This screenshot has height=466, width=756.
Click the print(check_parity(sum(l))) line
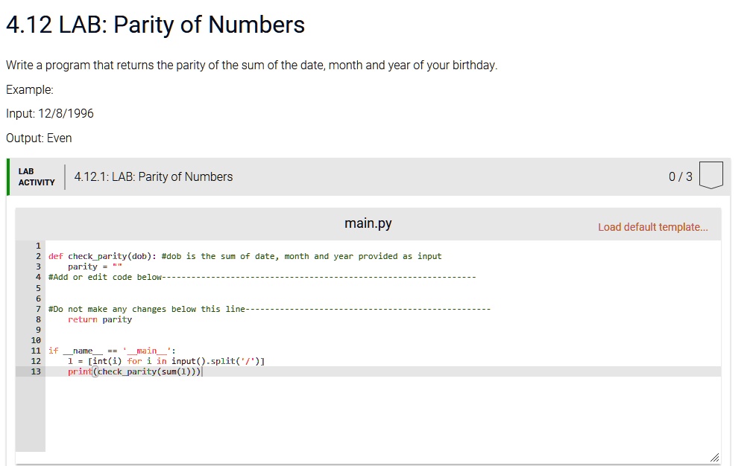(134, 371)
